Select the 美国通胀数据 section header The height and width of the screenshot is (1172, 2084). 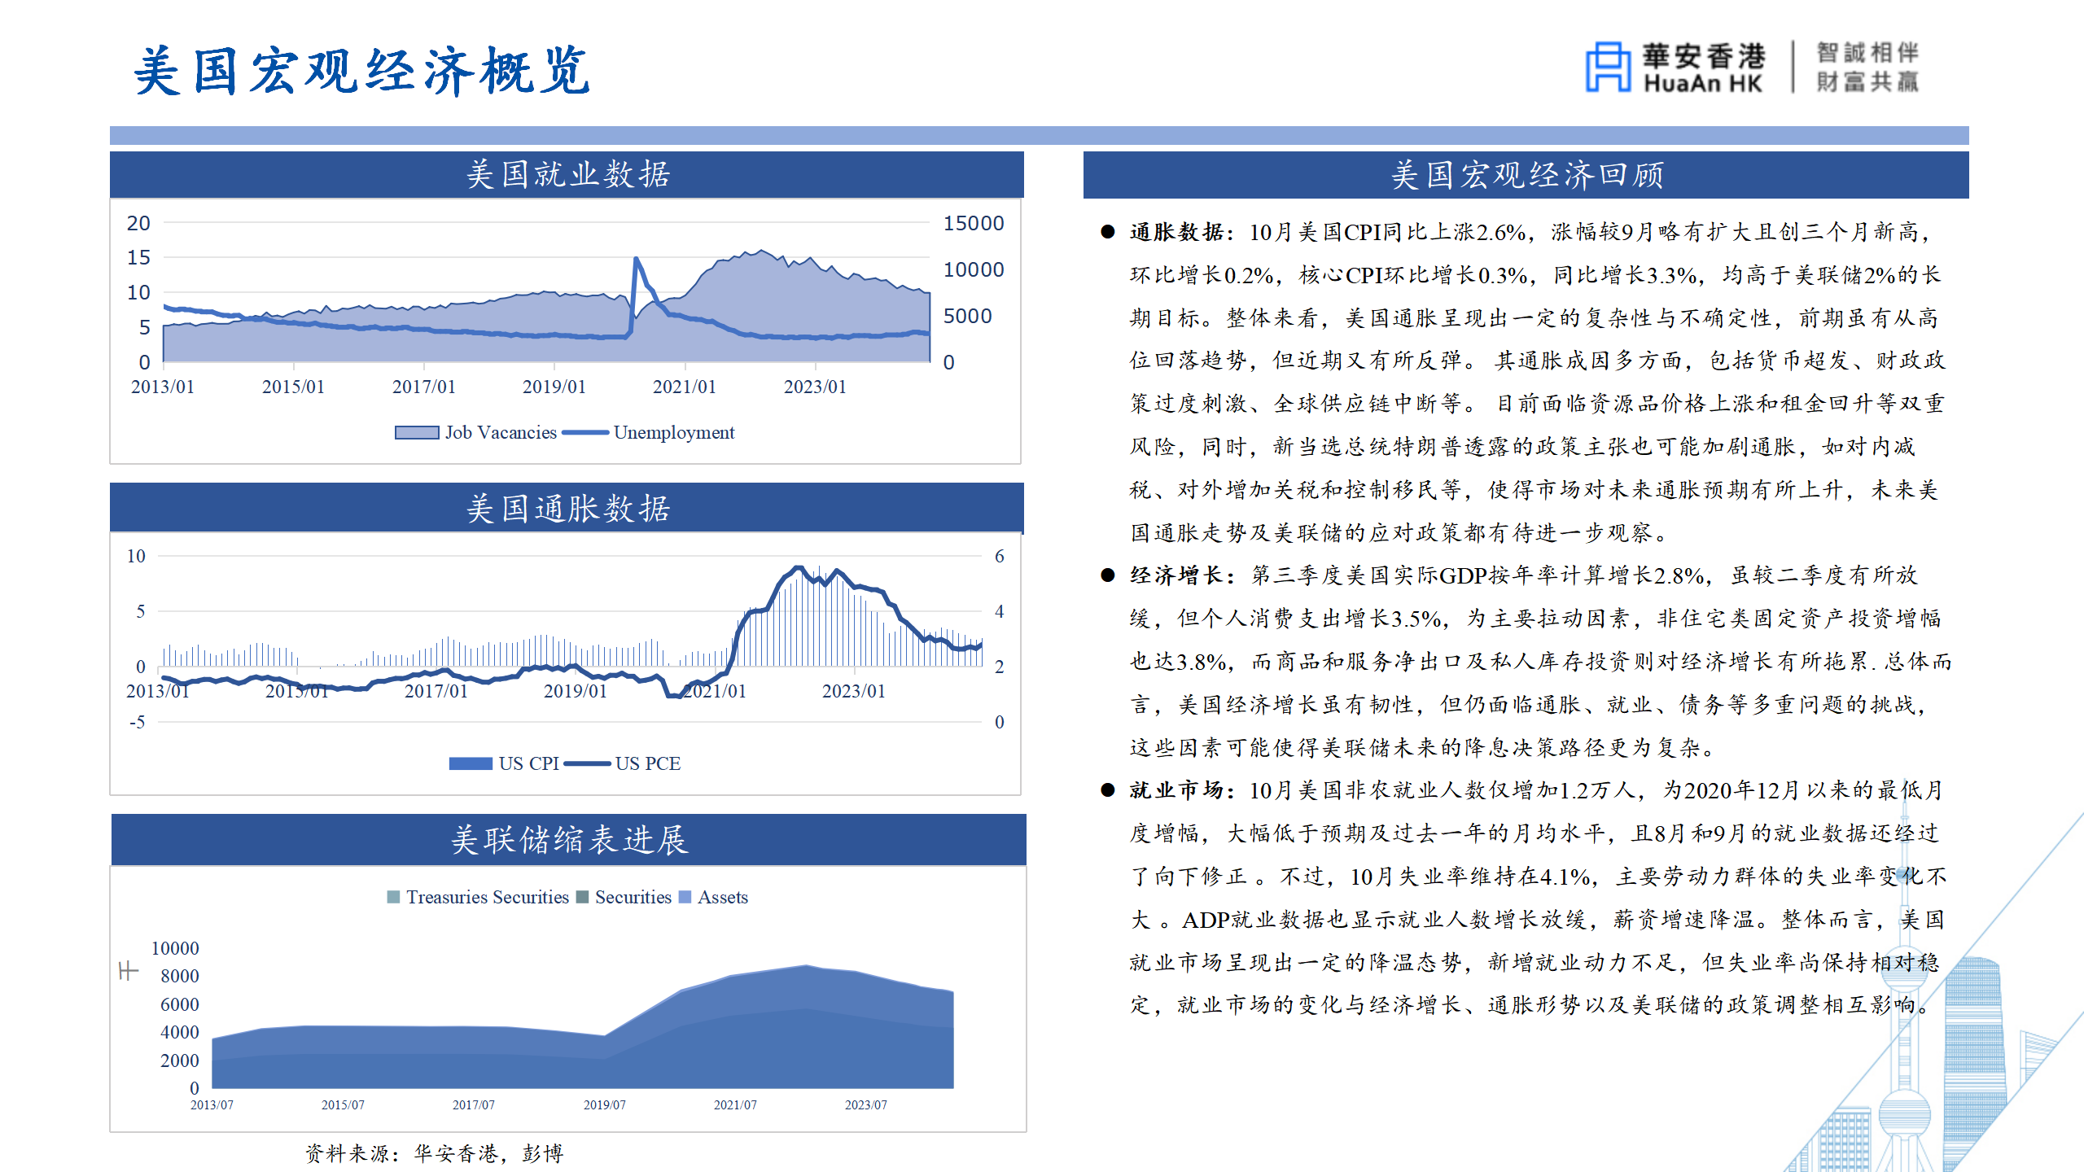pos(567,508)
